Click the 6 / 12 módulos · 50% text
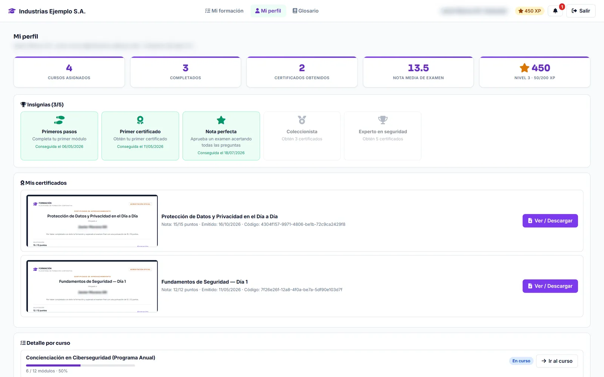This screenshot has height=377, width=604. 47,371
